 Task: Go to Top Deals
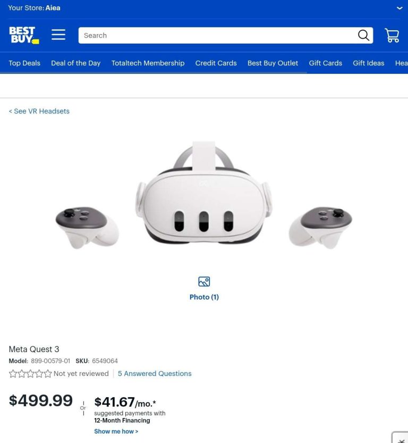(24, 63)
